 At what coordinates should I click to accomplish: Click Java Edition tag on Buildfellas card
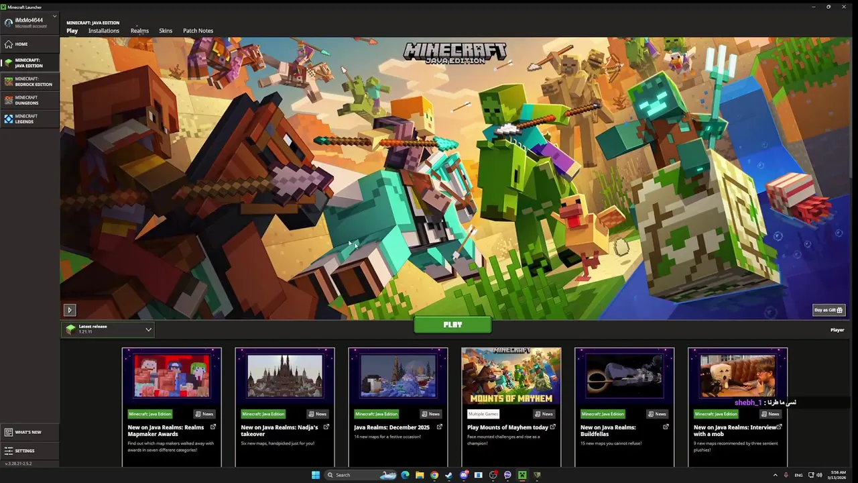603,414
